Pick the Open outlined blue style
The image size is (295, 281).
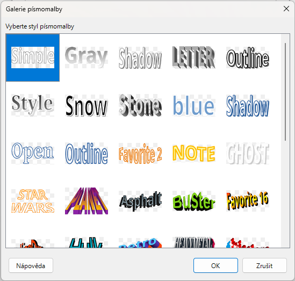coord(33,153)
